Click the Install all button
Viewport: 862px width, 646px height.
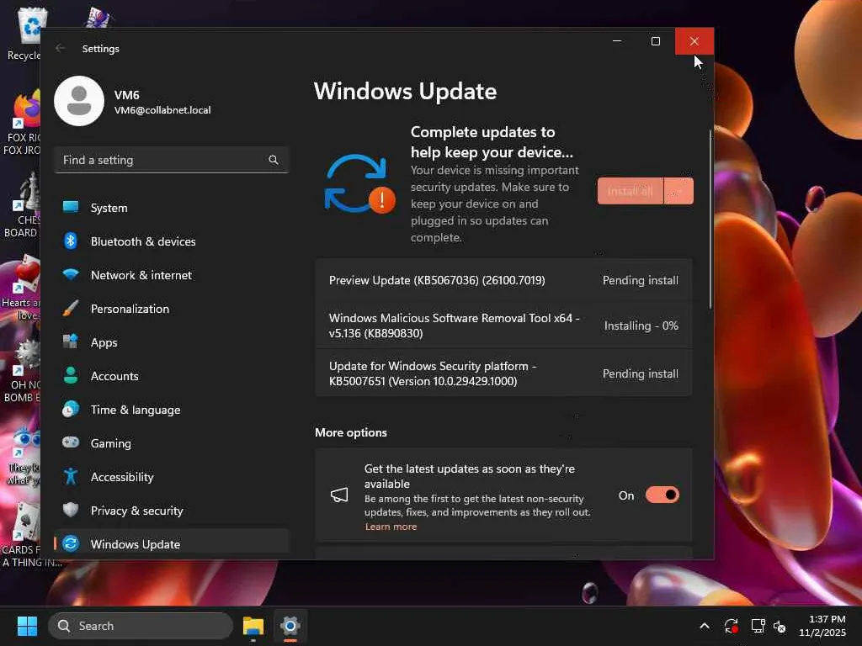click(x=631, y=191)
